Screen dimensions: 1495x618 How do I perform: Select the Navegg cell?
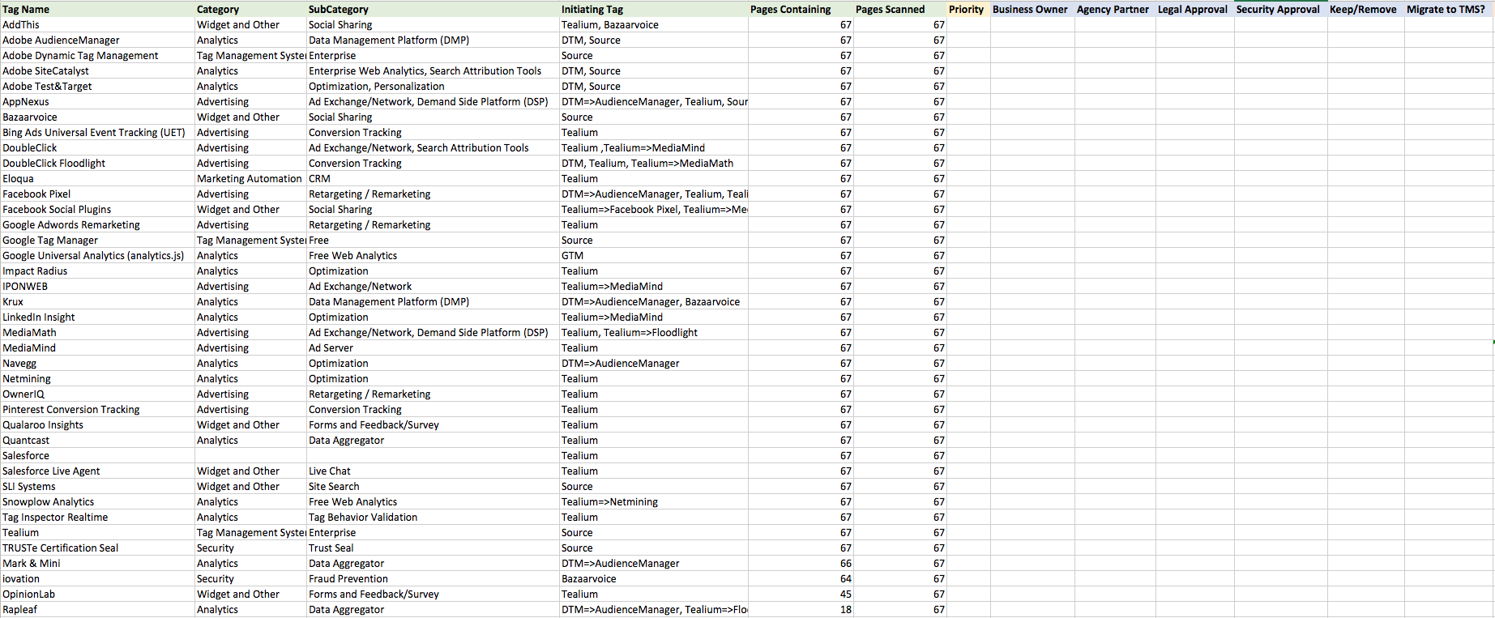coord(97,363)
